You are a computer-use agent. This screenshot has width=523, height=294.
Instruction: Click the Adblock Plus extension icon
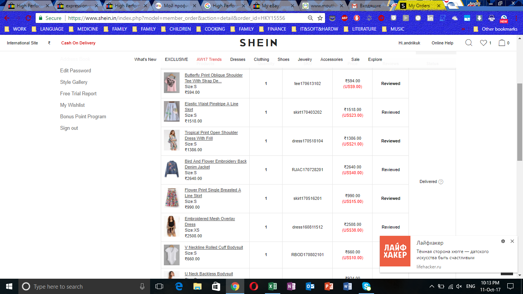[345, 18]
